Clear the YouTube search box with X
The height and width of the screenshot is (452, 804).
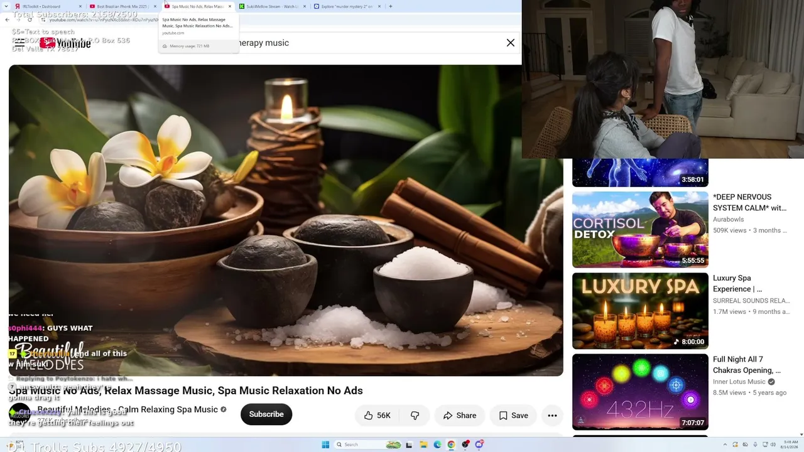(511, 43)
